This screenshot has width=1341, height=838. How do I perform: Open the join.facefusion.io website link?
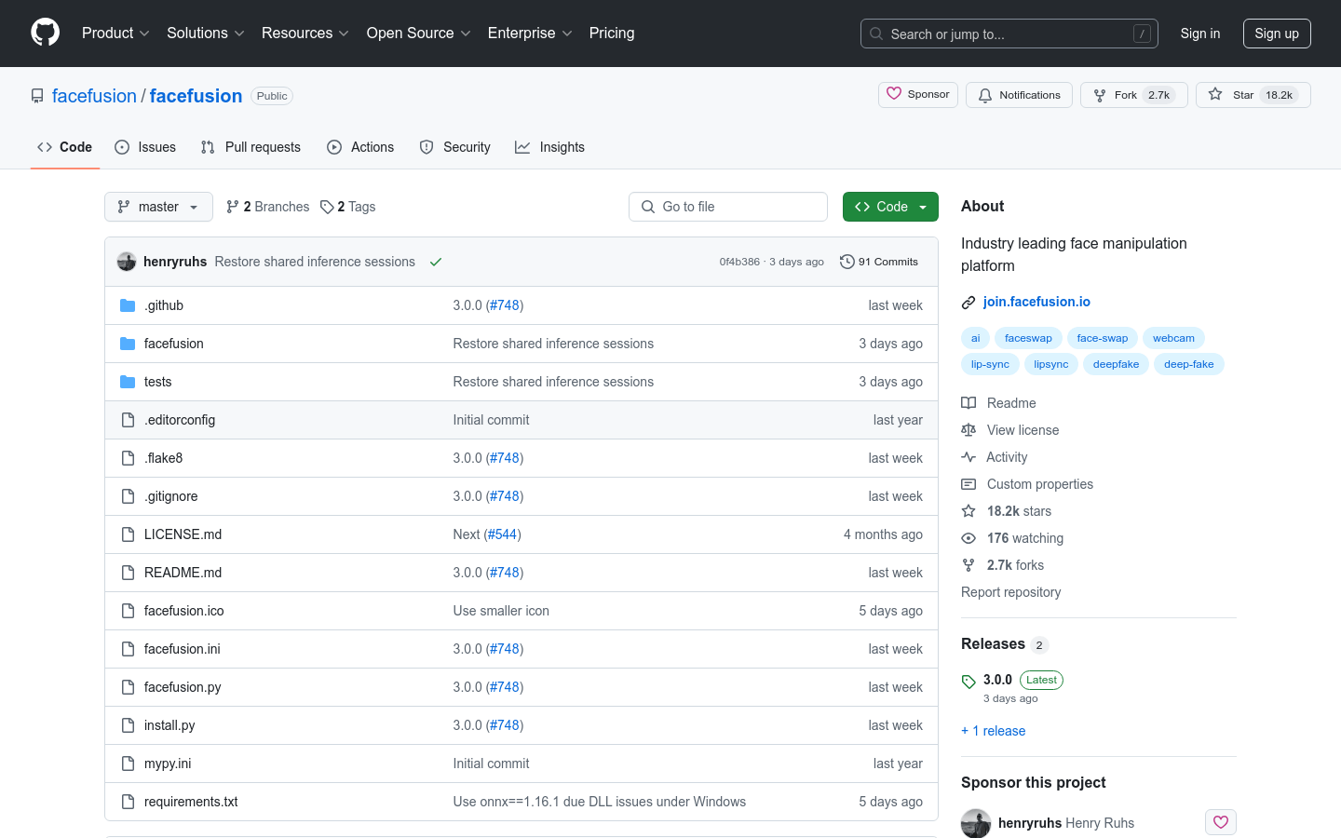1036,302
